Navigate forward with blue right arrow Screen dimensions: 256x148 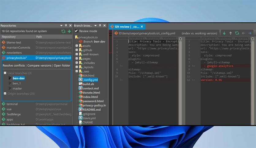click(250, 33)
